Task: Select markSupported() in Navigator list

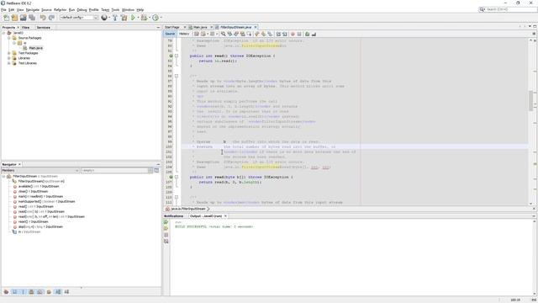Action: tap(46, 202)
